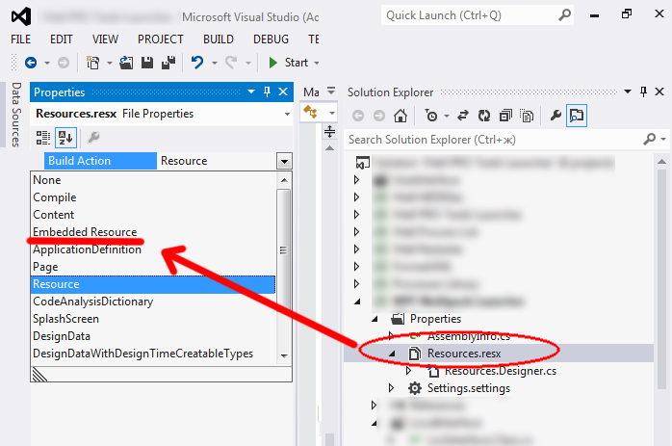This screenshot has height=446, width=672.
Task: Open the Data Sources side tab
Action: [x=15, y=115]
